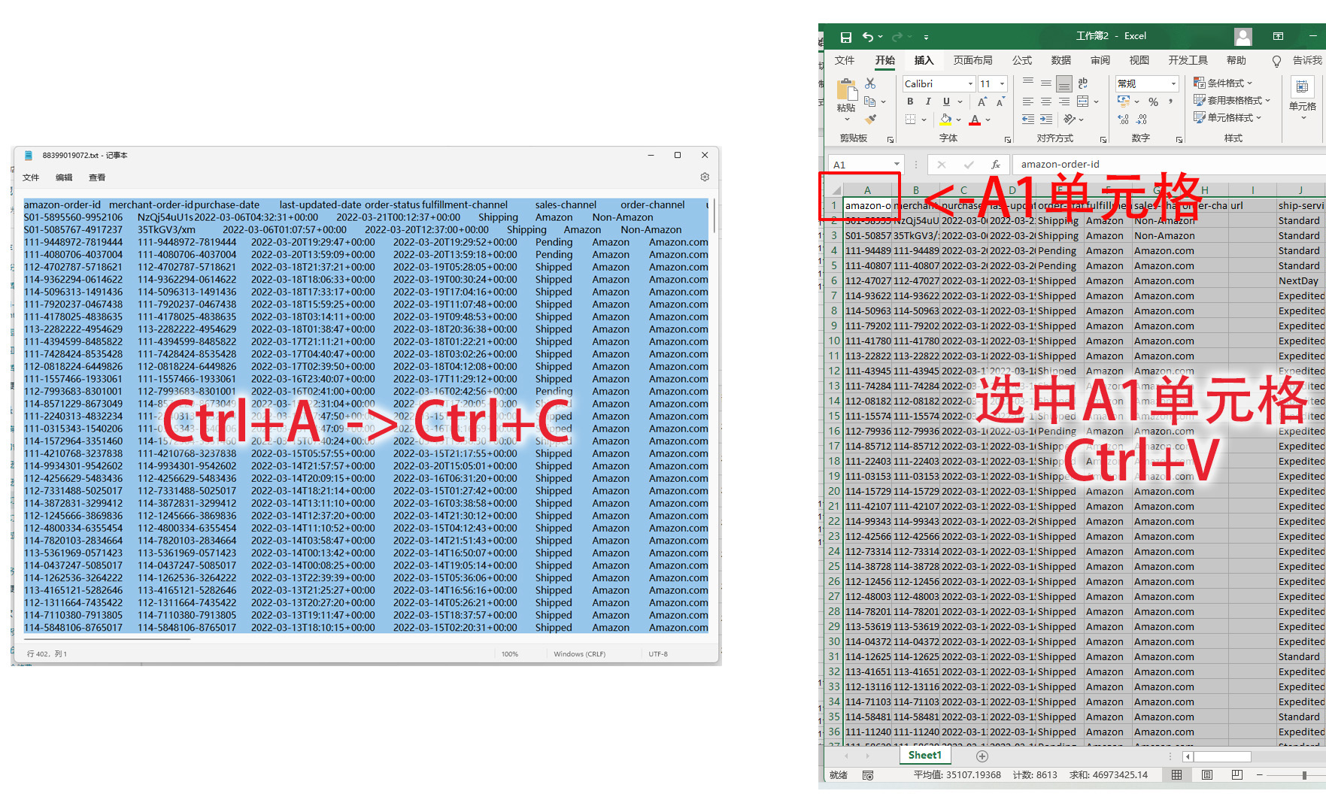Center cell text horizontally
This screenshot has width=1326, height=812.
(x=1046, y=101)
